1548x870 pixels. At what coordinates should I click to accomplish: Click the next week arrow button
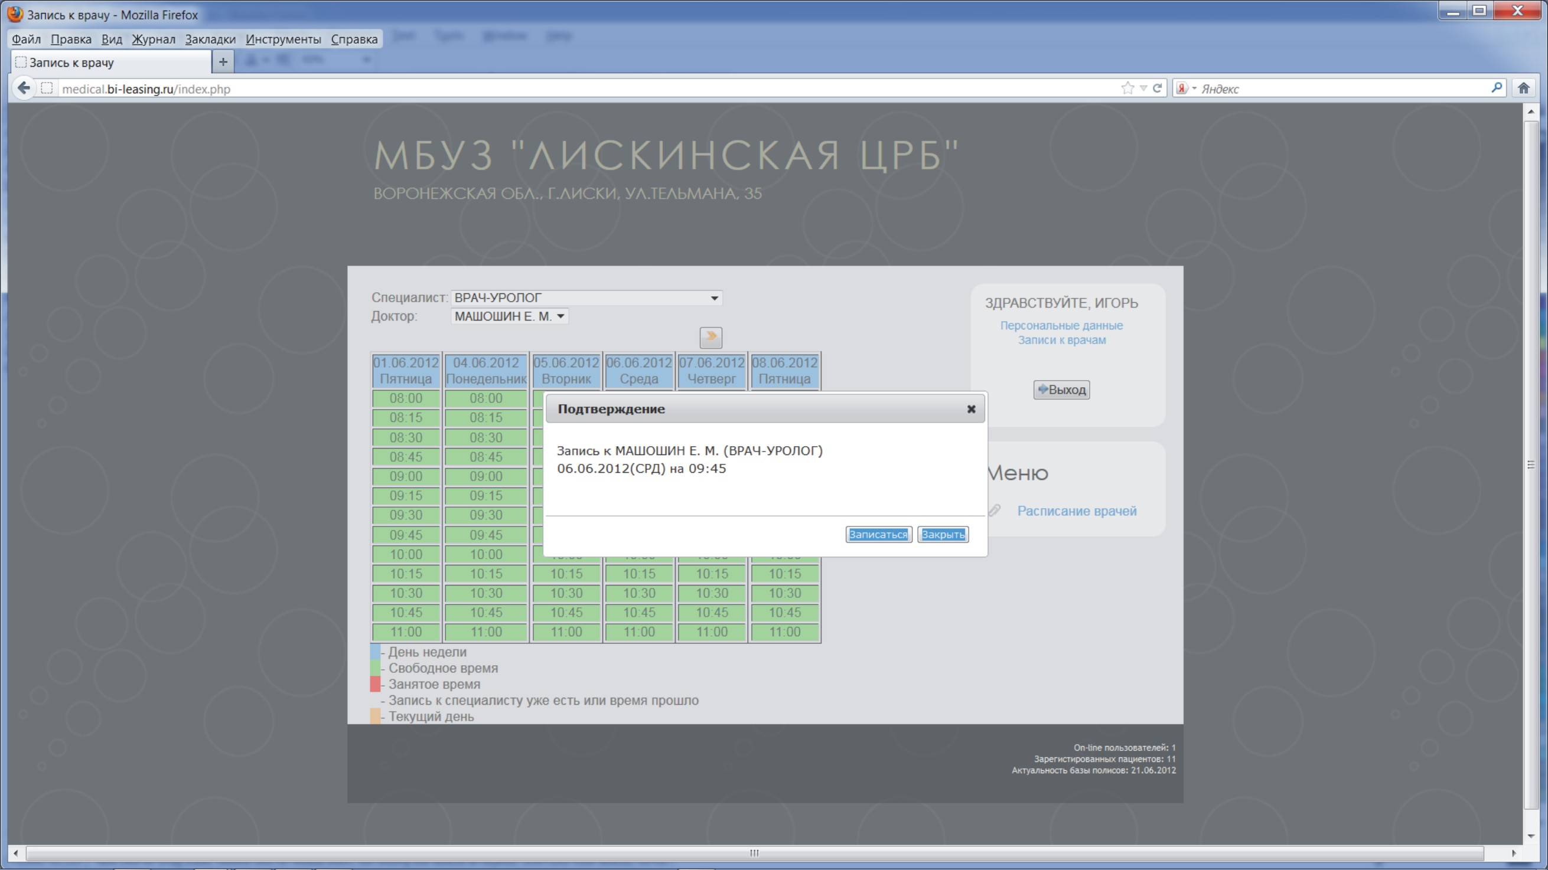[x=711, y=338]
